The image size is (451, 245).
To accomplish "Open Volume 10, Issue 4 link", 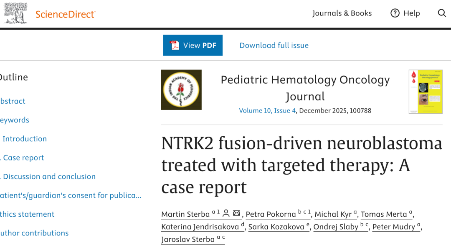I will [267, 111].
